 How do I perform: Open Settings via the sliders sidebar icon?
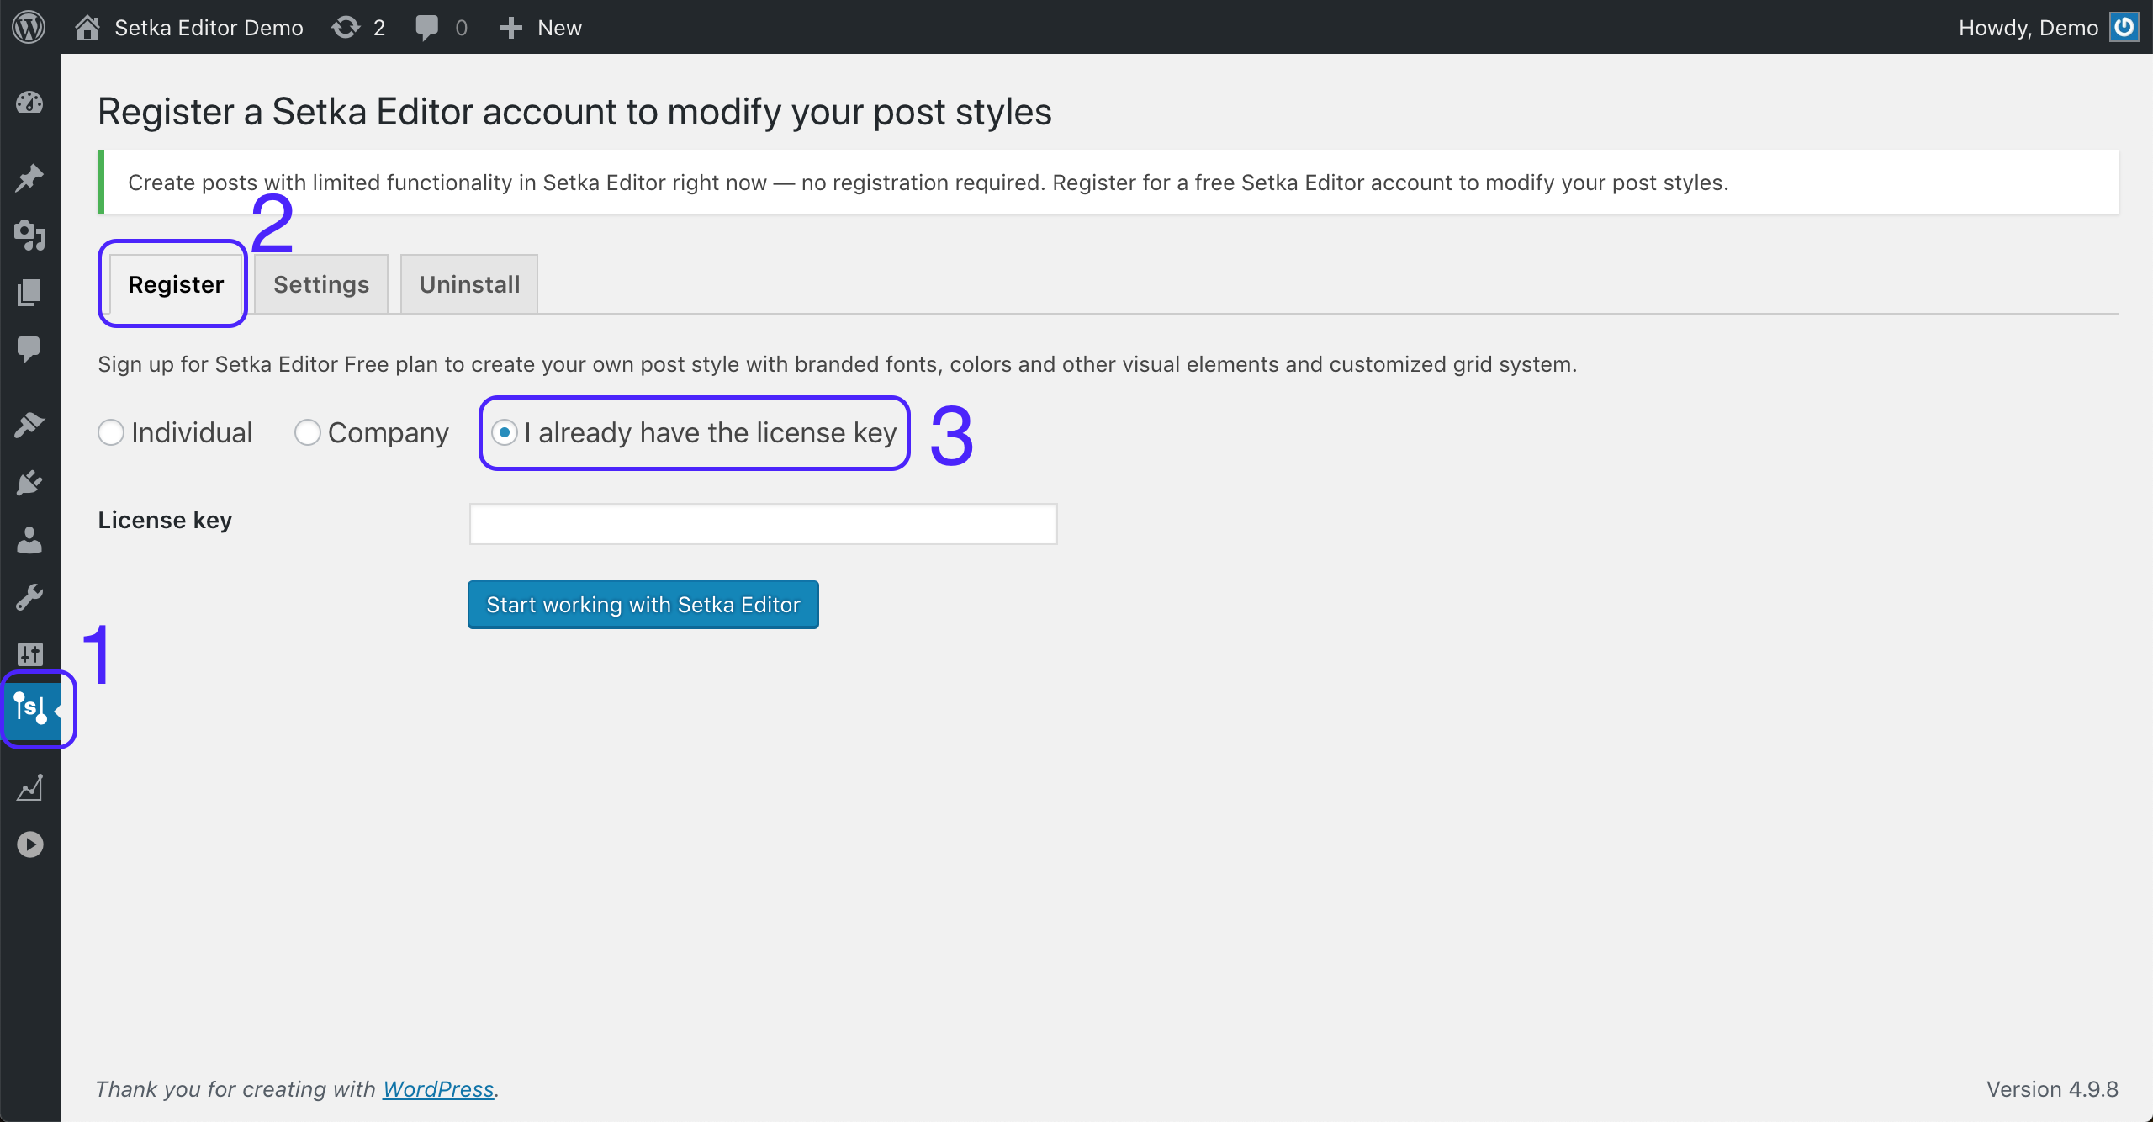click(29, 654)
